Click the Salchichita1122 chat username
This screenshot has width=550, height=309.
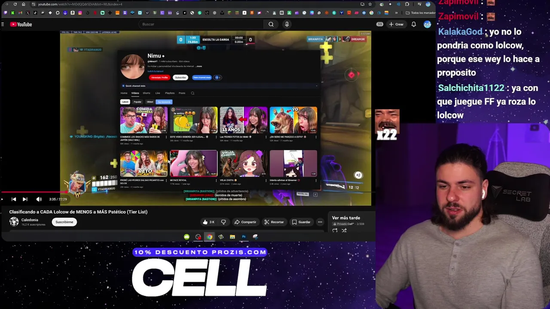tap(471, 88)
